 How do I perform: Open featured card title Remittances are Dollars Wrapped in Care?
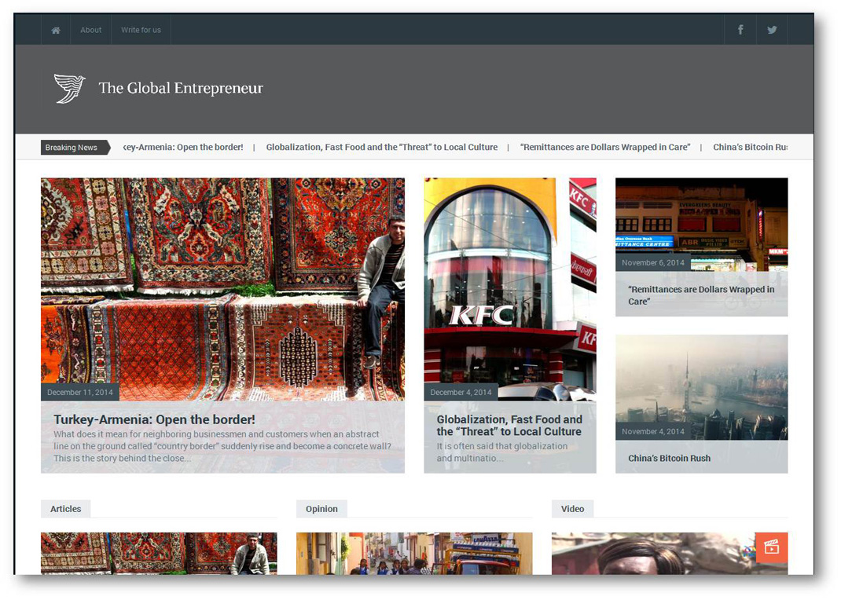coord(701,295)
